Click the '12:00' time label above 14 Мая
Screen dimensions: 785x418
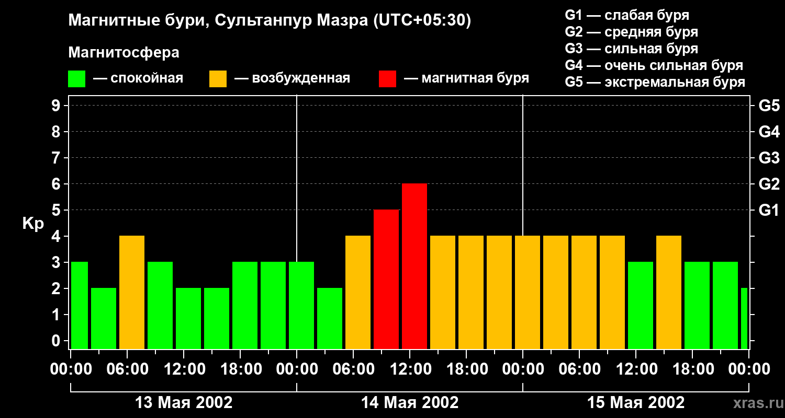coord(410,369)
